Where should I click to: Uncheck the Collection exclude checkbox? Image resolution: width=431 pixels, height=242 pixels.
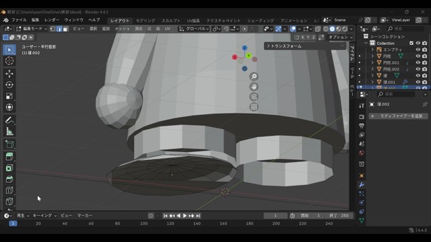(x=411, y=43)
